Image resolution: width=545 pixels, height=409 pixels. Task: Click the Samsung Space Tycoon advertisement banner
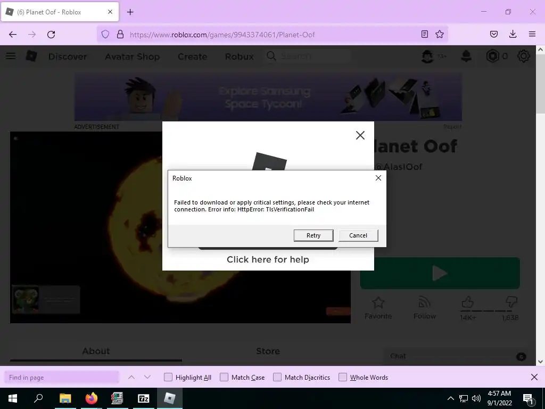[x=268, y=97]
